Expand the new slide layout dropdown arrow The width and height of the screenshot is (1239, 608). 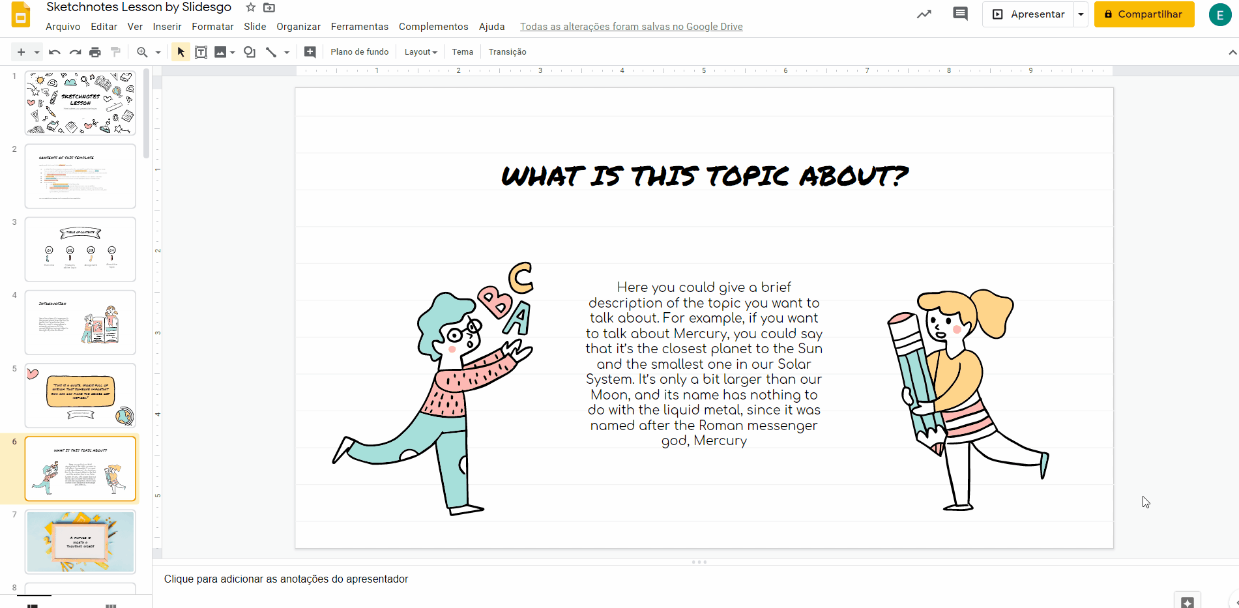click(36, 52)
